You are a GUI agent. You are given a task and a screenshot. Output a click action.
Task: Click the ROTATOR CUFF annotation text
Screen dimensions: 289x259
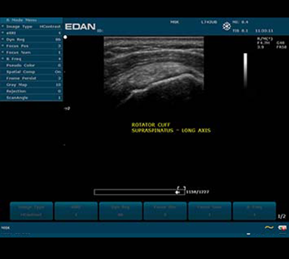tap(151, 125)
